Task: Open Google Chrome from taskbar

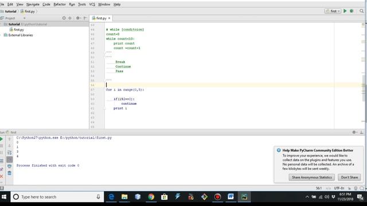Action: pos(151,197)
